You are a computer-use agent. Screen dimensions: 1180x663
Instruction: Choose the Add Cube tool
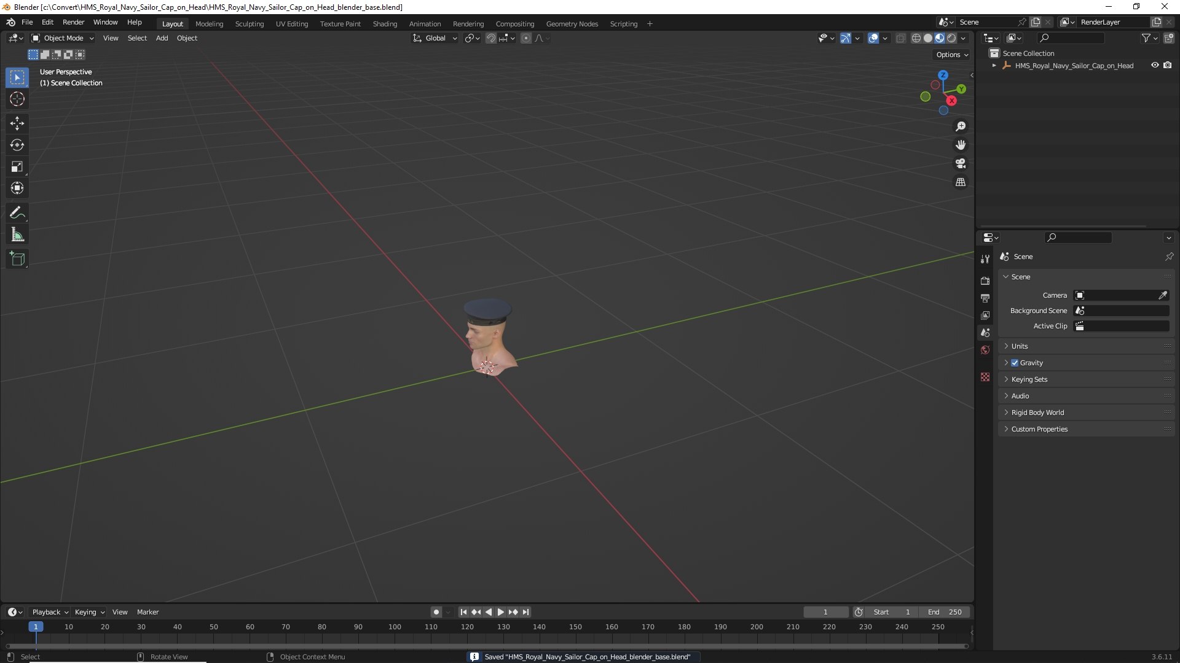tap(17, 259)
